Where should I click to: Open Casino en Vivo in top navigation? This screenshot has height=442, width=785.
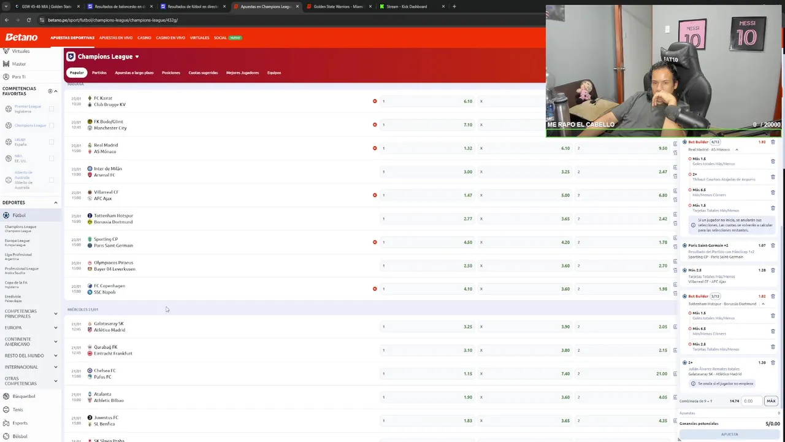pos(170,37)
